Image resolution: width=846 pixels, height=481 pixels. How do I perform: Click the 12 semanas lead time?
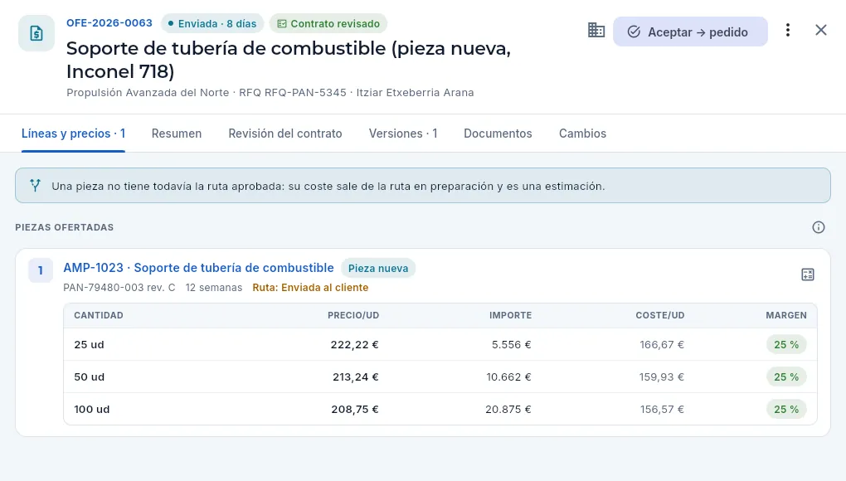(x=214, y=288)
